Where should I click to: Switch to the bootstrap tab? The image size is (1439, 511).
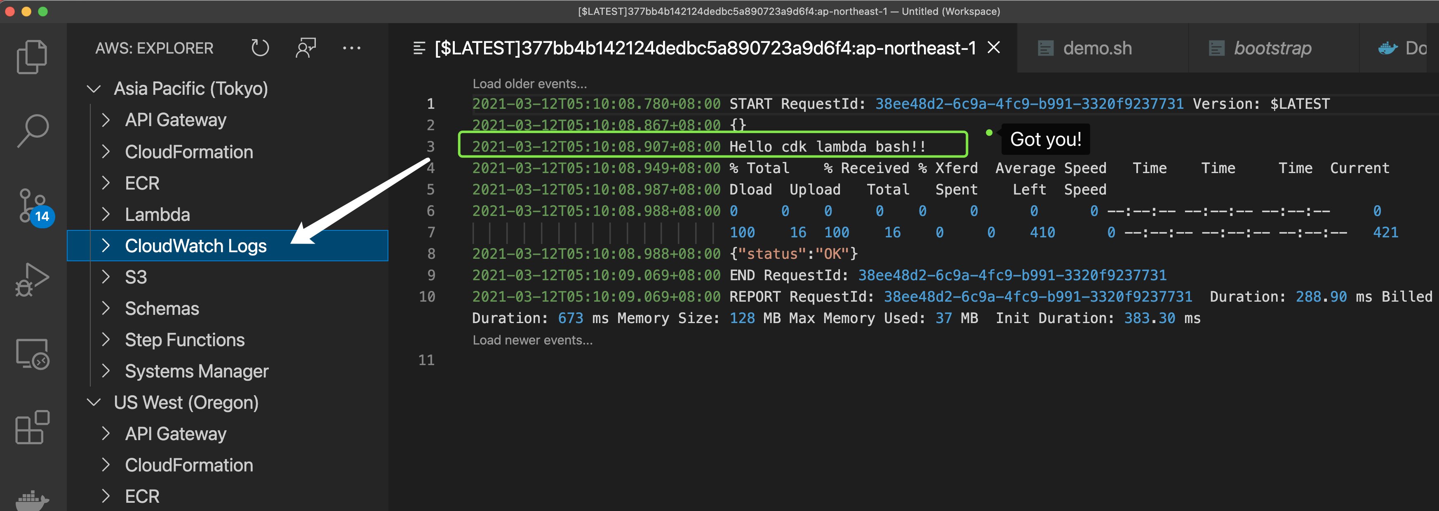pos(1272,49)
